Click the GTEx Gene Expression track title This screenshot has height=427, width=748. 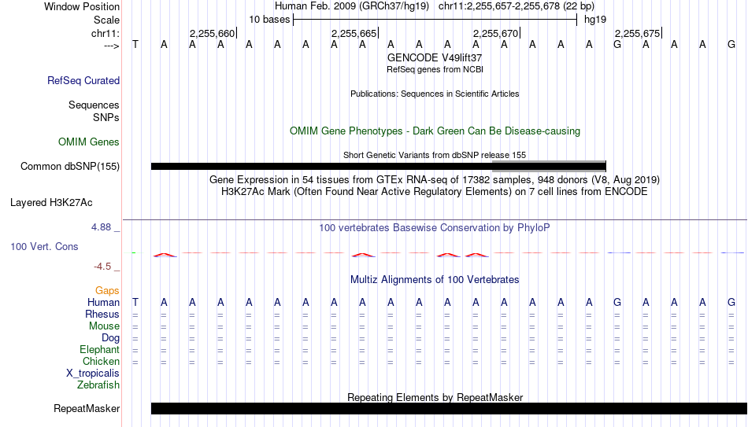[435, 179]
